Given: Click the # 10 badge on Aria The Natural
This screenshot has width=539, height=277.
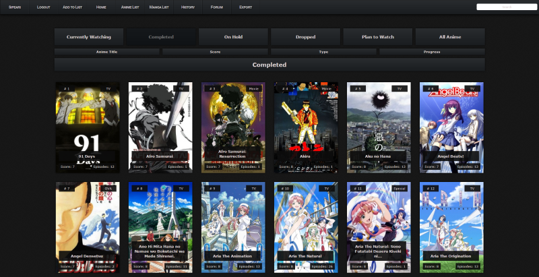Looking at the screenshot, I should pyautogui.click(x=285, y=188).
